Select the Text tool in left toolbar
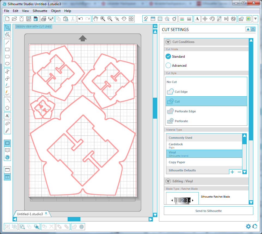 pyautogui.click(x=7, y=116)
